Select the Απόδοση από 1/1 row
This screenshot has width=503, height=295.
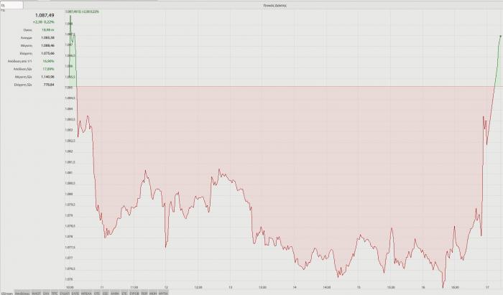click(x=32, y=62)
